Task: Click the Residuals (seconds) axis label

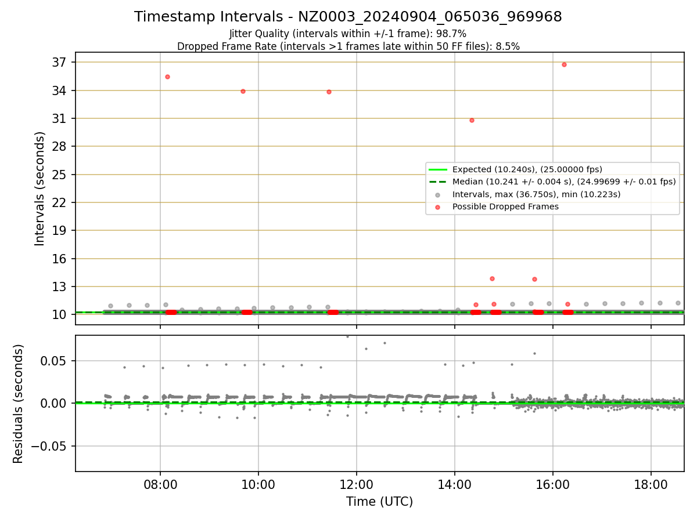Action: (x=19, y=404)
